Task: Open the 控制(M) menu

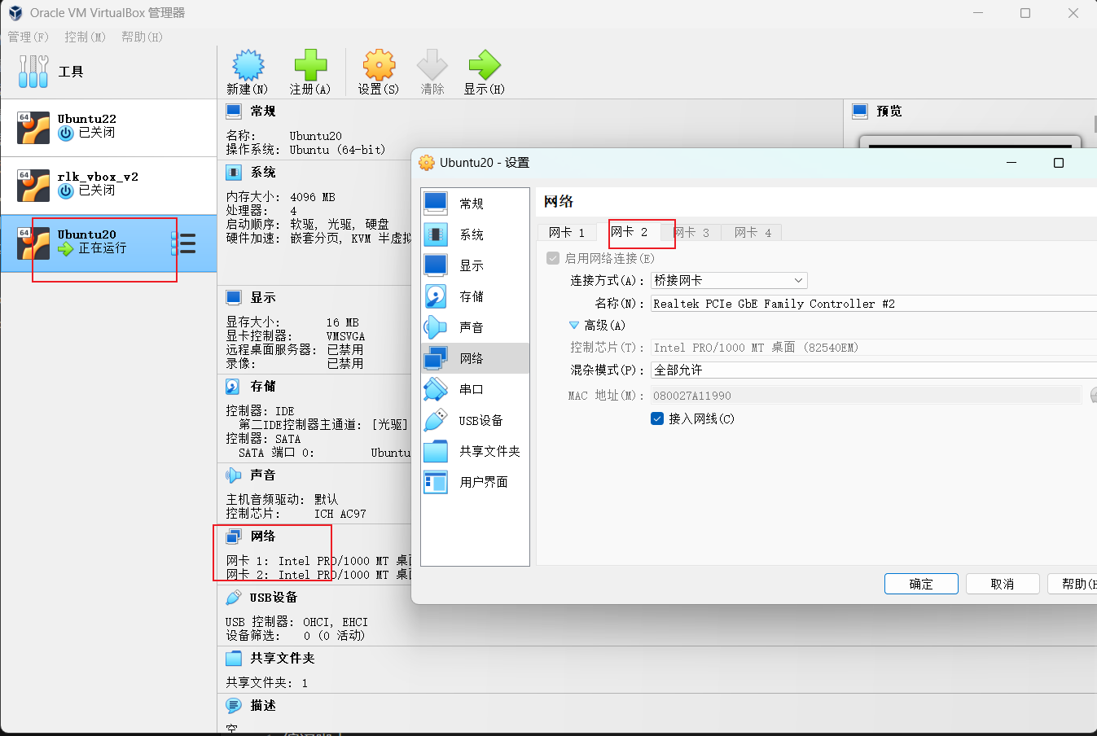Action: tap(85, 37)
